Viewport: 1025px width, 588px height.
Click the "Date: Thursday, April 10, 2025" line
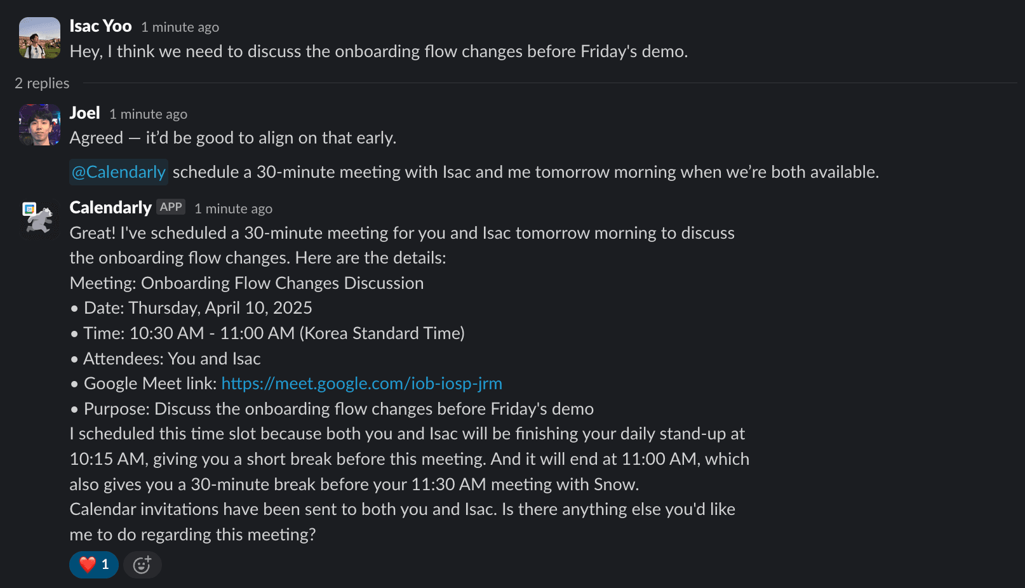(198, 308)
